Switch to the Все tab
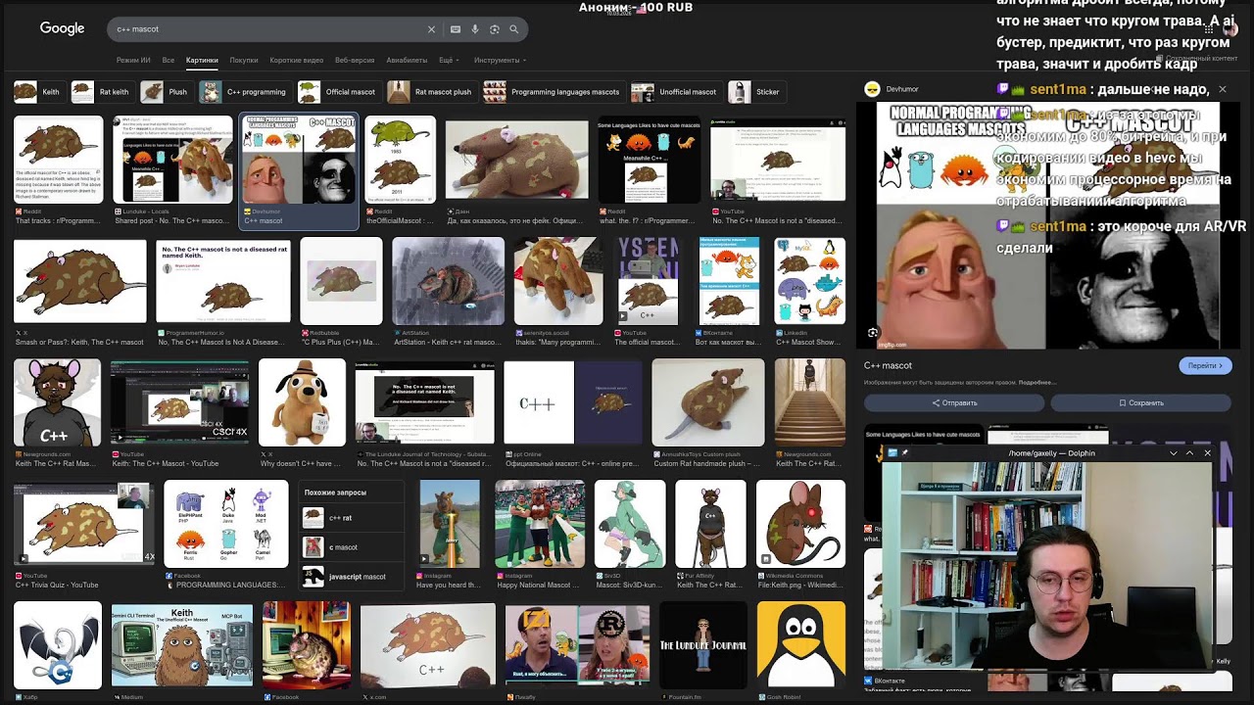 click(169, 61)
